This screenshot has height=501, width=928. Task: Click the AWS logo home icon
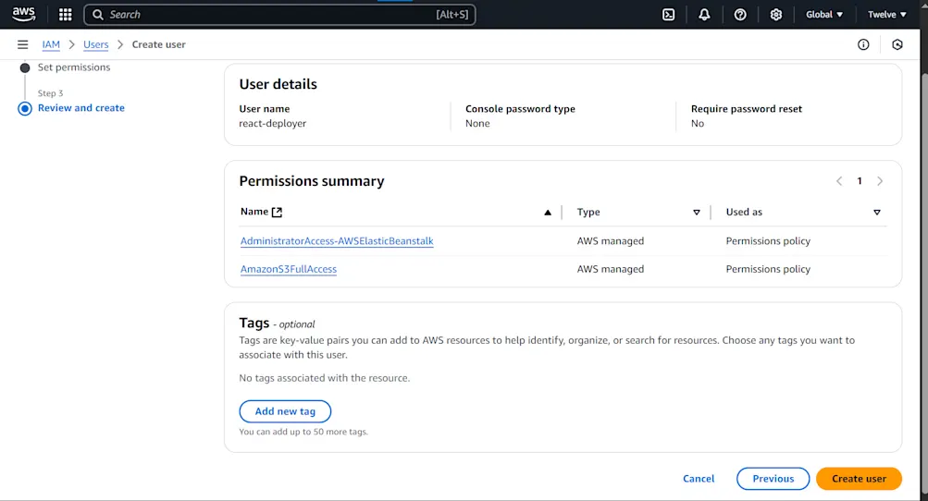[24, 14]
